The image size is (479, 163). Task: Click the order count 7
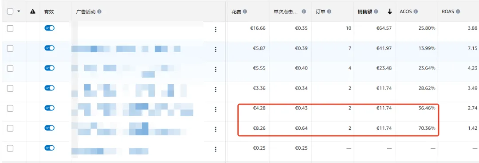(x=350, y=48)
